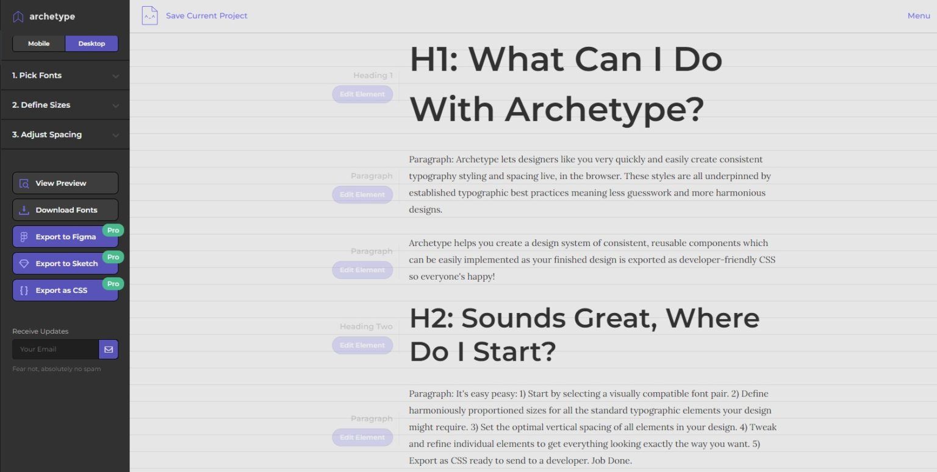The height and width of the screenshot is (472, 937).
Task: Expand the Pick Fonts section
Action: 65,75
